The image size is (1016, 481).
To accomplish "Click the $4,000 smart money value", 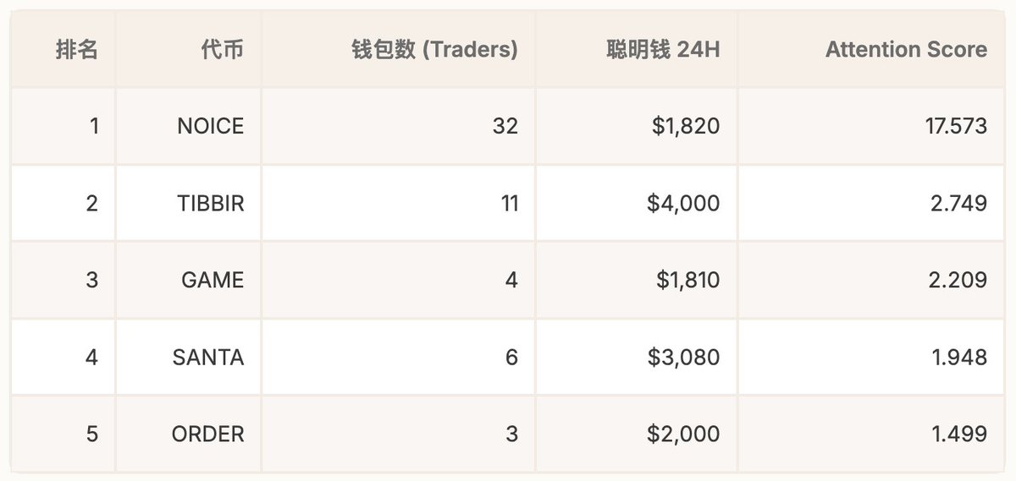I will click(x=684, y=204).
